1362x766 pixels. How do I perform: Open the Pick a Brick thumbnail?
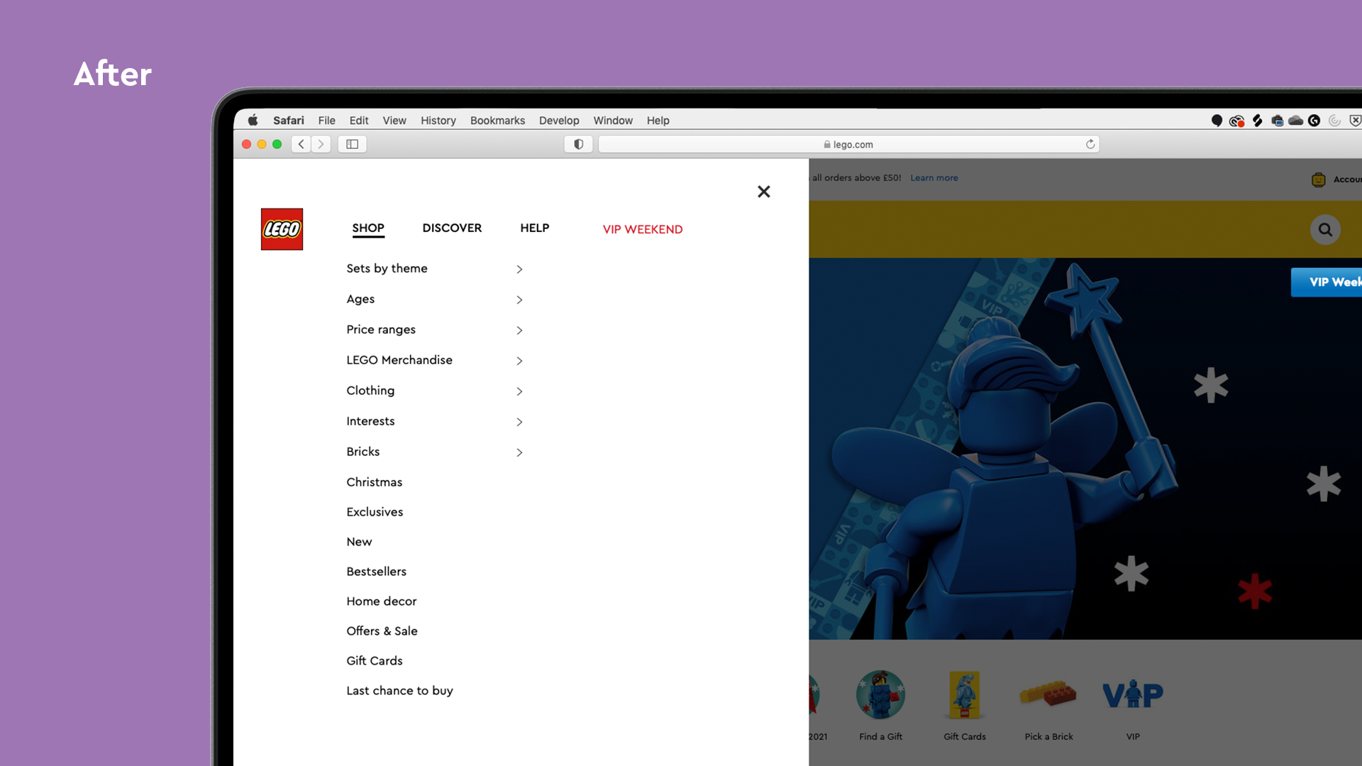pos(1048,694)
